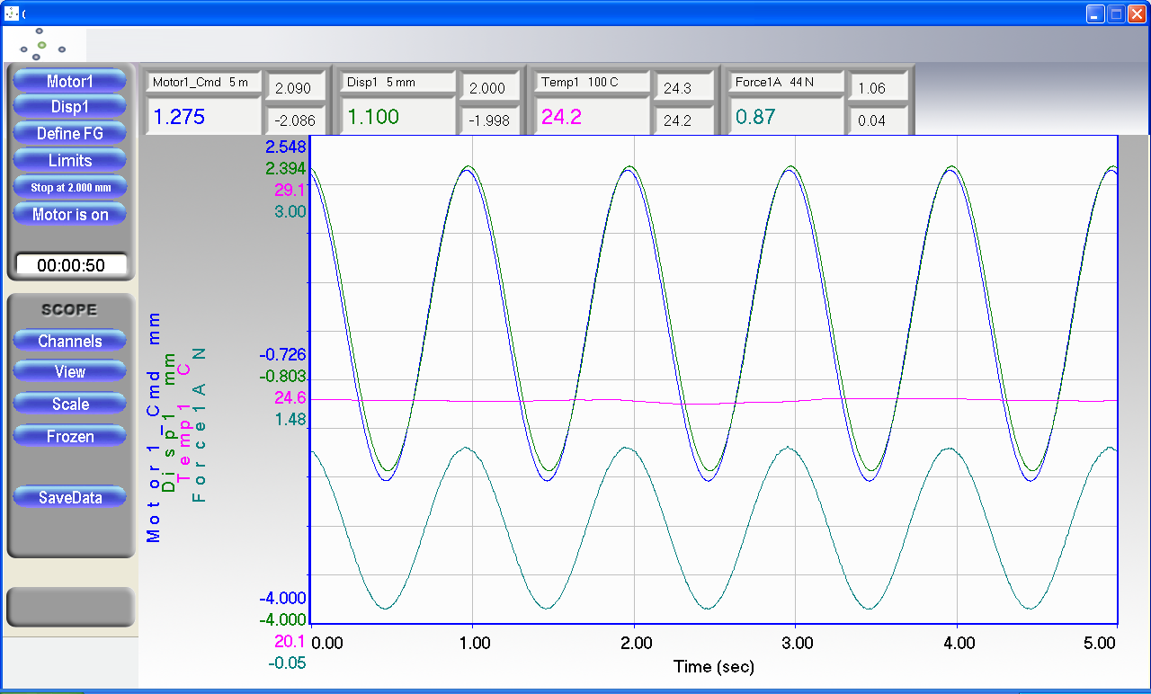Toggle the Motor is on button

[70, 215]
